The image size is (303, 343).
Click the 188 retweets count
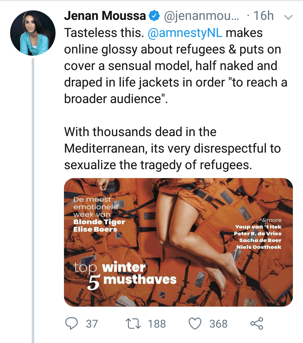[157, 324]
